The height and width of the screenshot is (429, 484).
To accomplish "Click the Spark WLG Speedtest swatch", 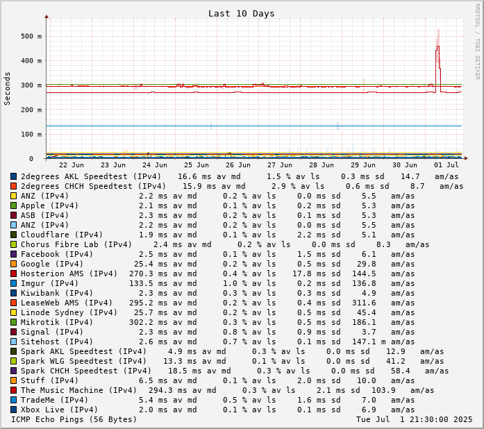I will pyautogui.click(x=13, y=361).
